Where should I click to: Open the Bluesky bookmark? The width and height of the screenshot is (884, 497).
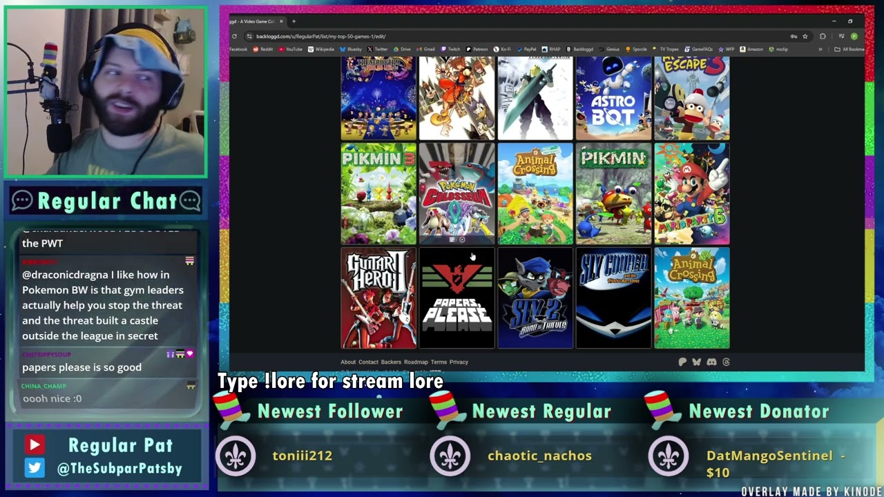[351, 49]
